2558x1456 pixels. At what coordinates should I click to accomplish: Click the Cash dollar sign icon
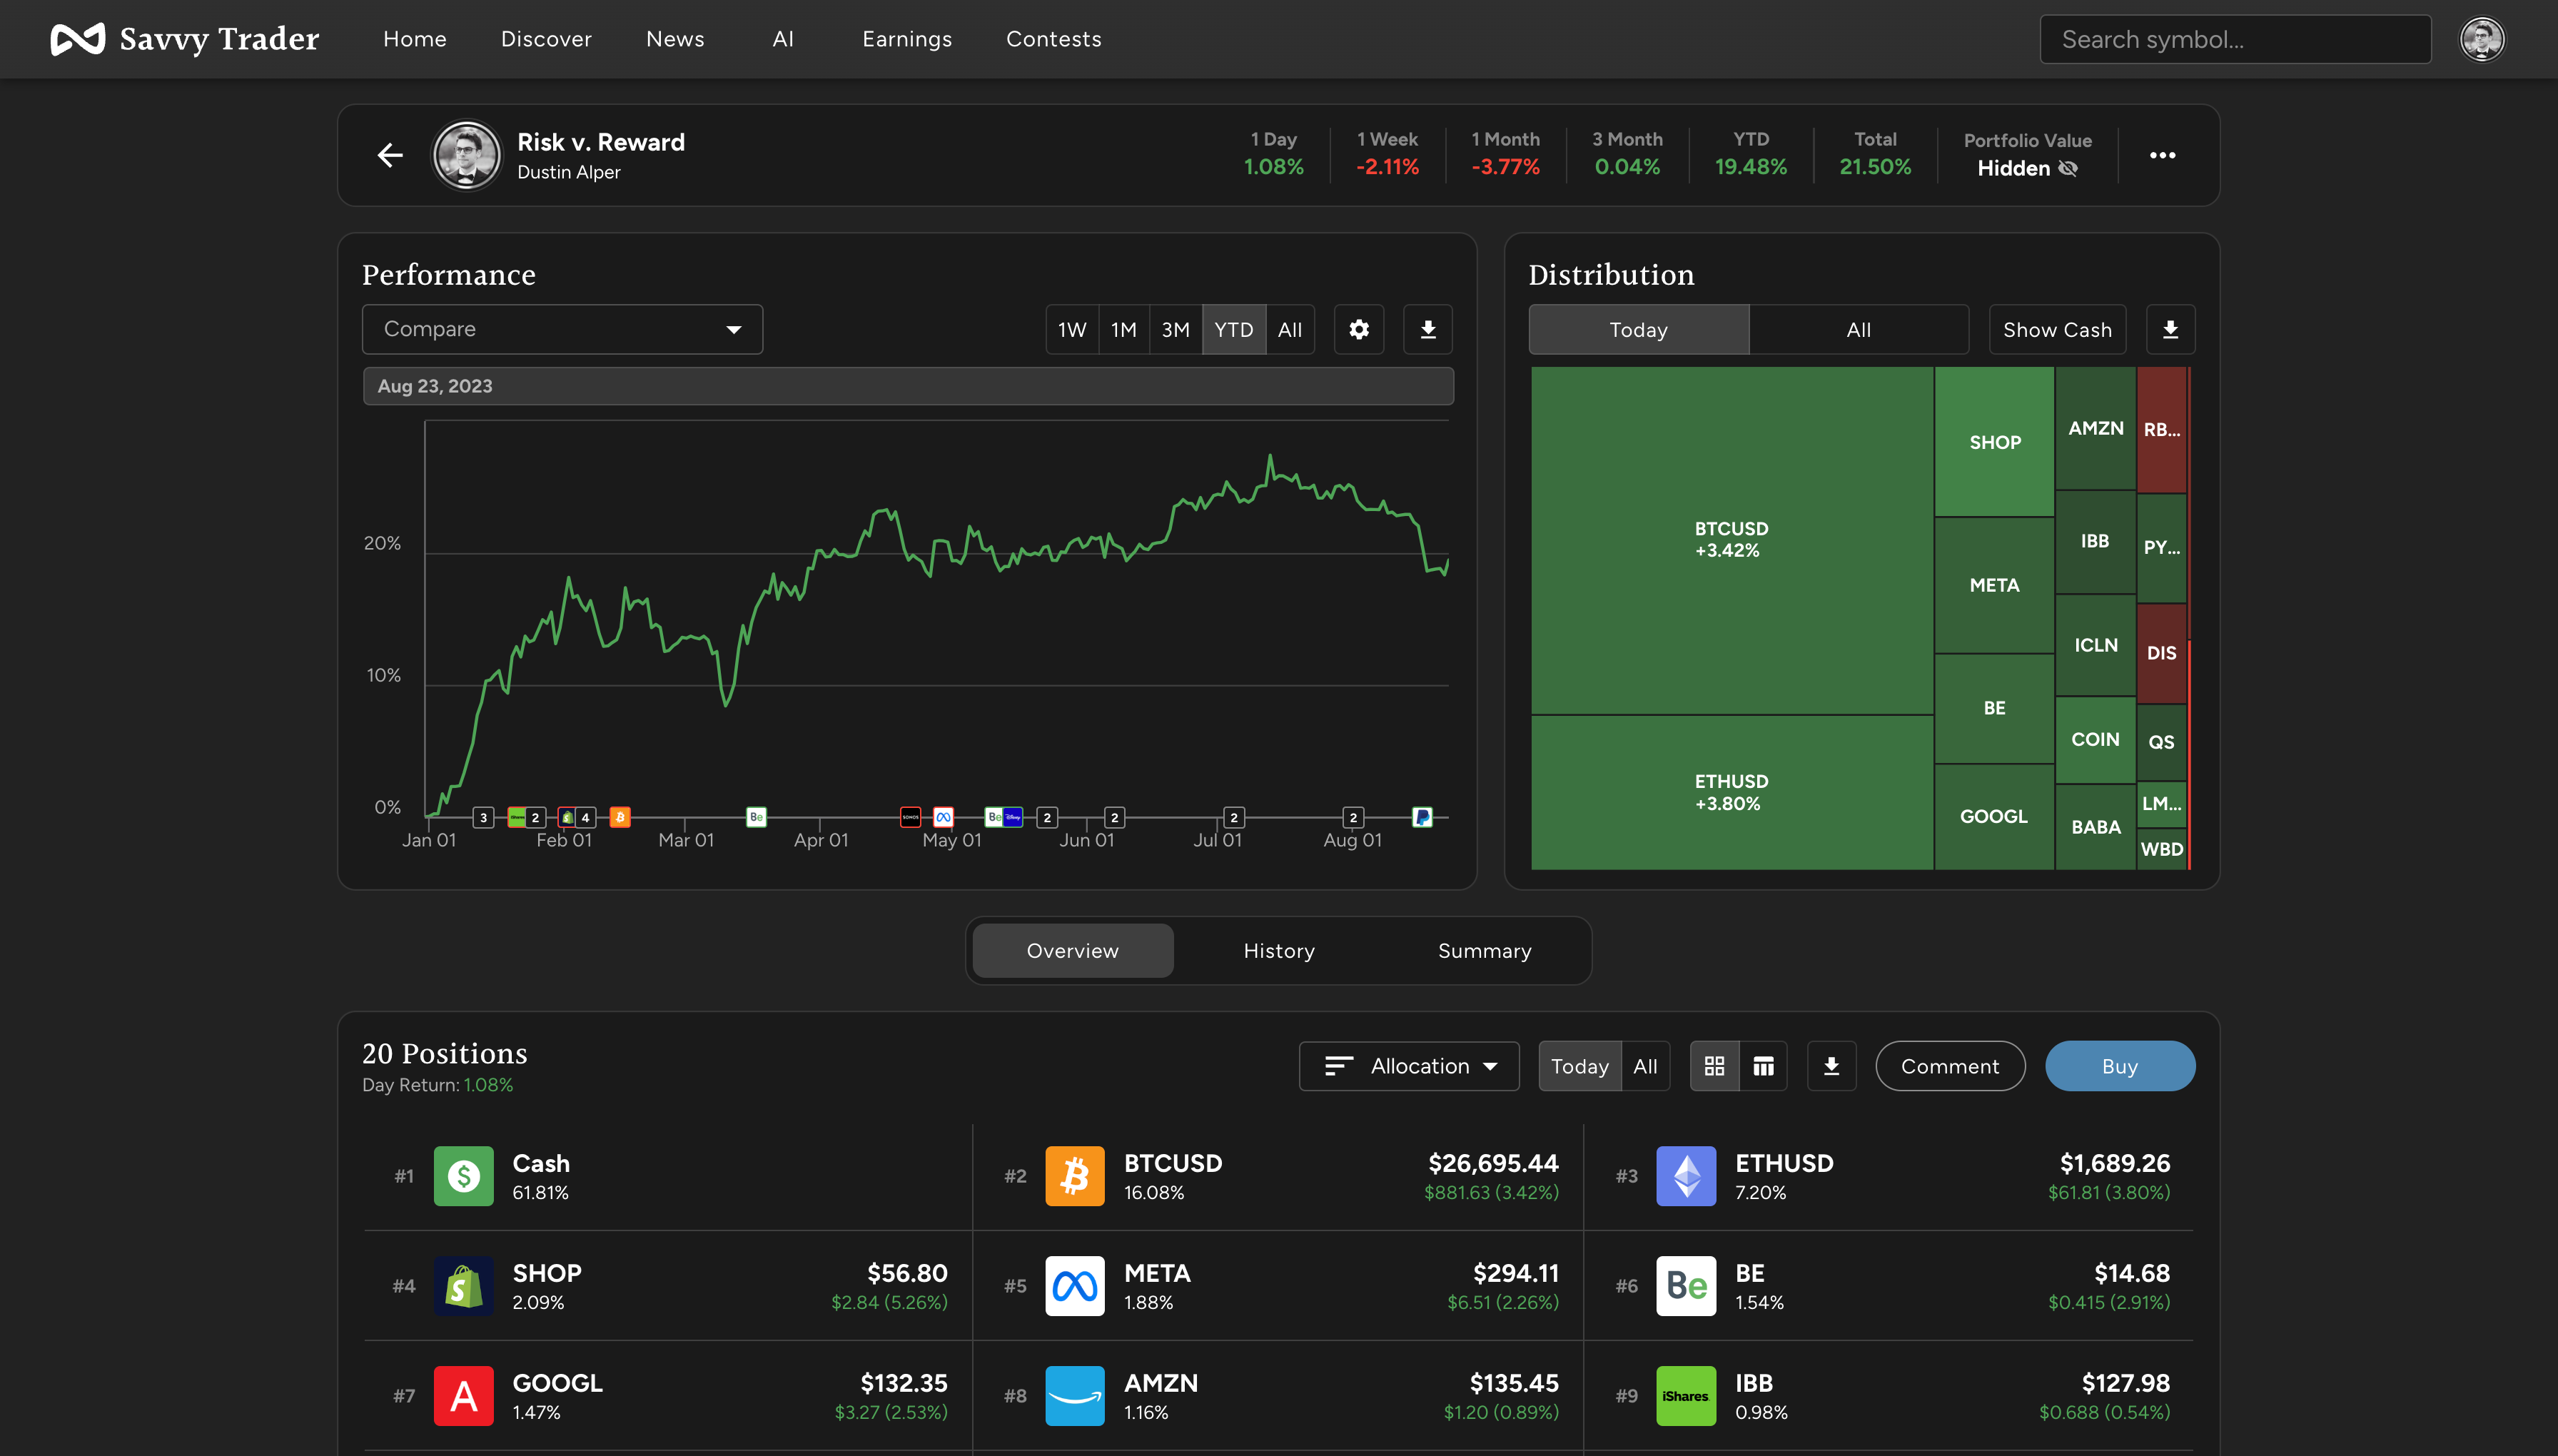463,1176
